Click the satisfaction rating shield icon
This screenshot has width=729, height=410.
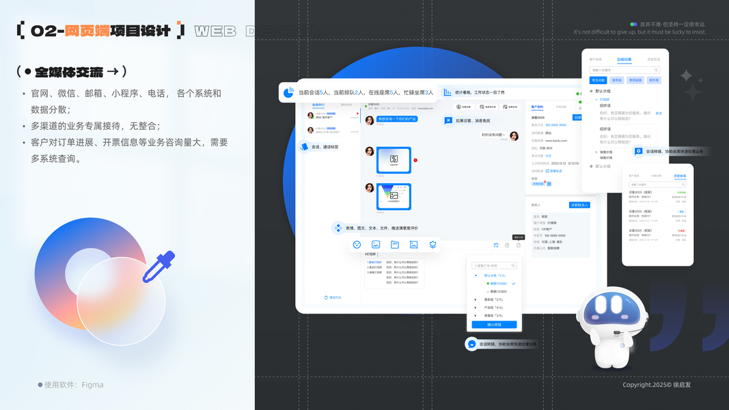coord(433,245)
